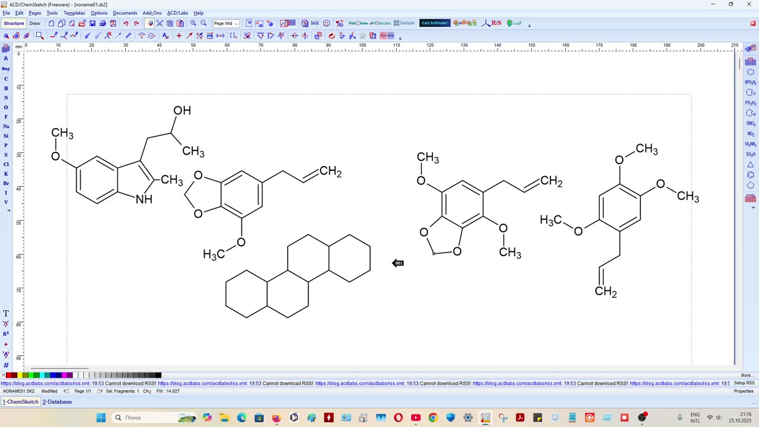Screen dimensions: 759x427
Task: Click the Redo arrow
Action: pos(136,24)
